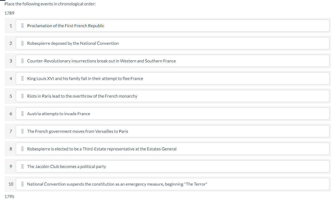Click the drag handle on 'Proclamation of the First French Republic'
Screen dimensions: 334x200
22,26
